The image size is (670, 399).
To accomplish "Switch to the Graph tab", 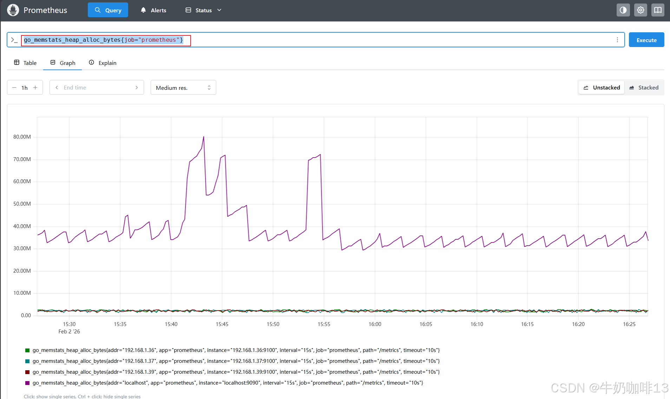I will [63, 63].
